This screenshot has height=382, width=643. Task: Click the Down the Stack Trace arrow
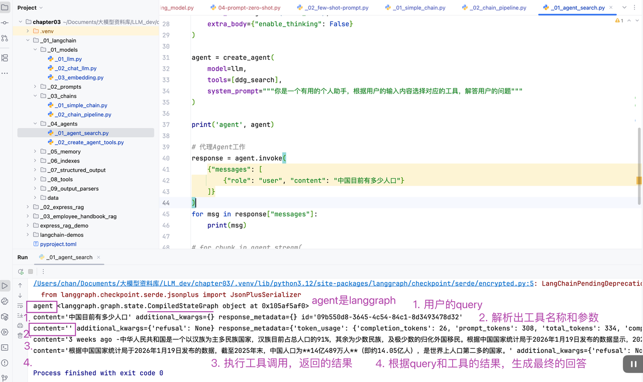[20, 295]
